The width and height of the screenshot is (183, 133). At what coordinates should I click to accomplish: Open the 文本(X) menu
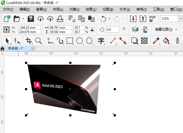(x=125, y=9)
